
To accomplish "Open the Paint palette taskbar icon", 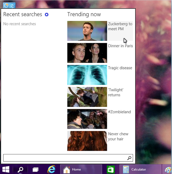I will tap(168, 170).
